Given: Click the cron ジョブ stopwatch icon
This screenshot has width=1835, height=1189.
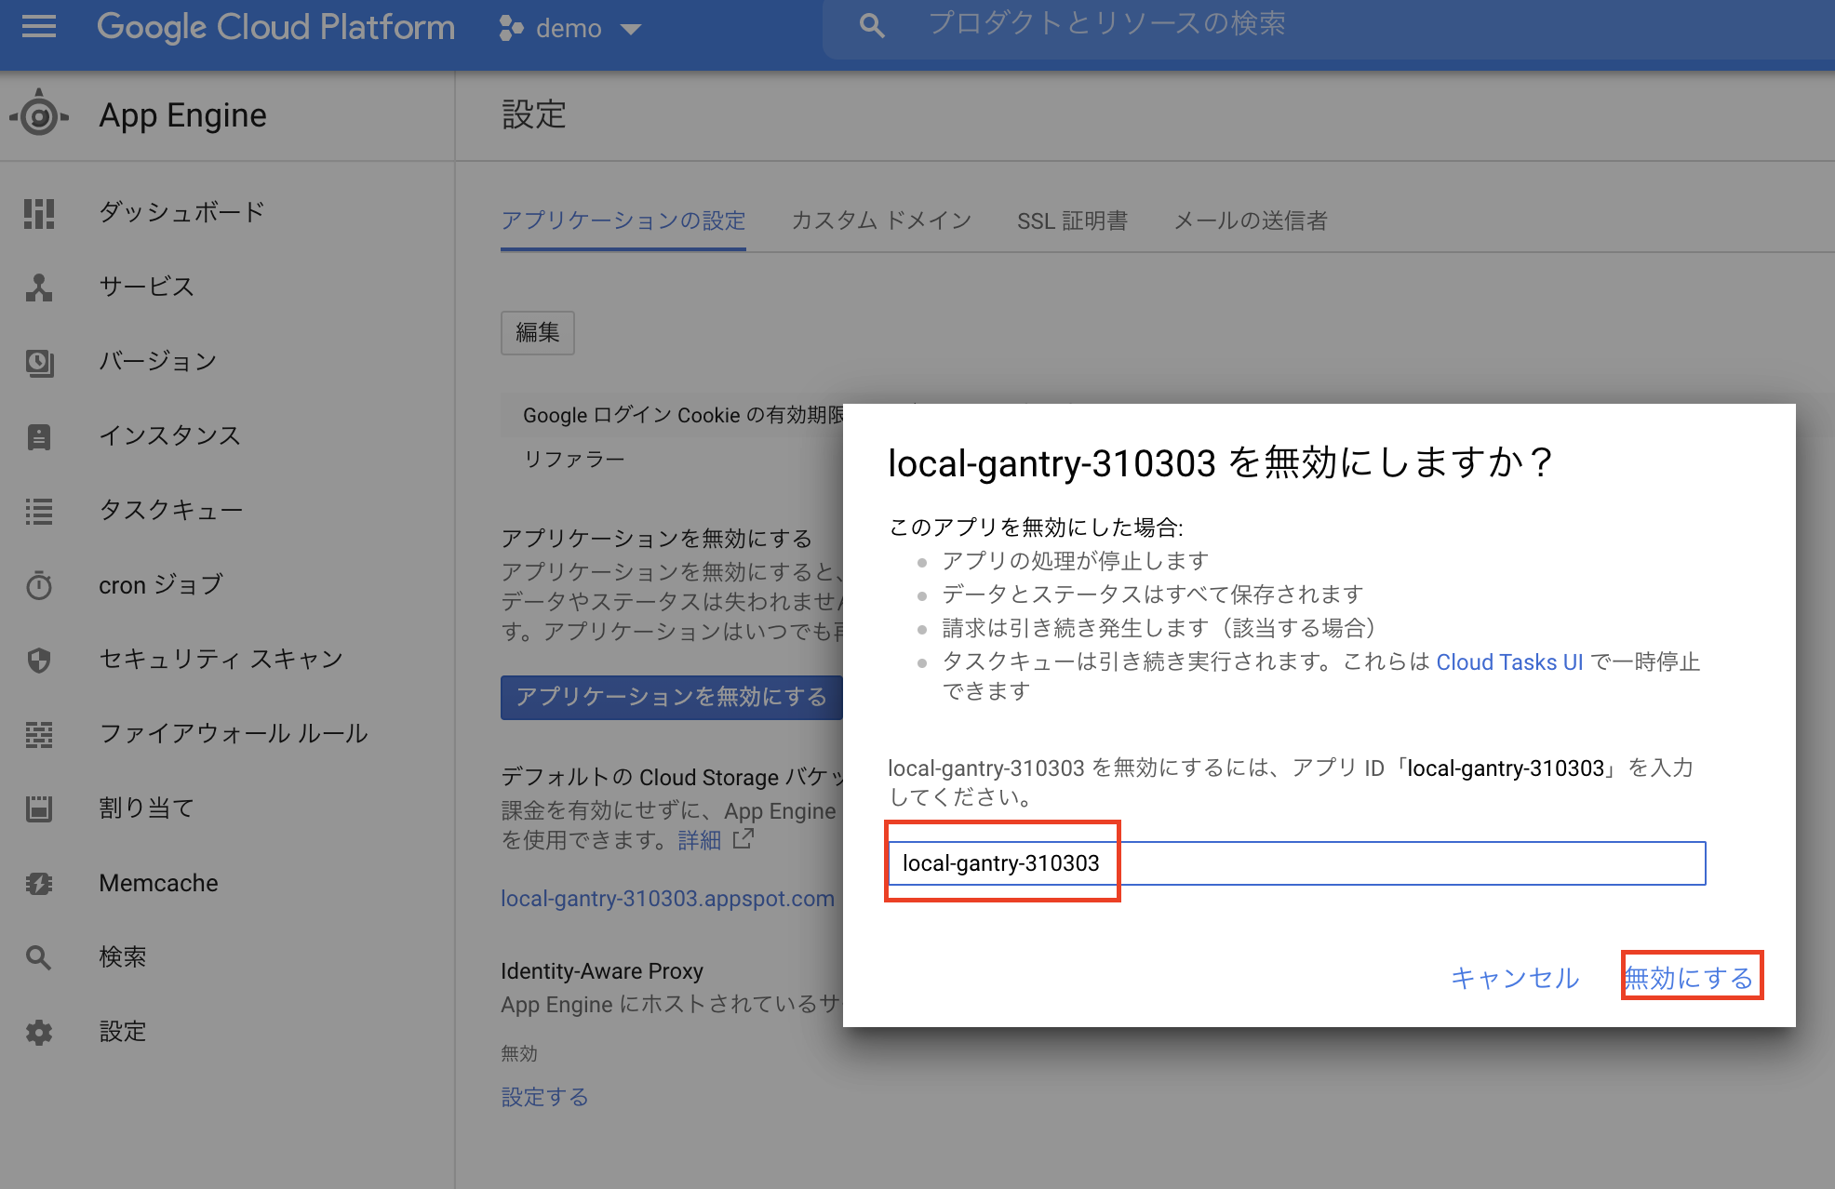Looking at the screenshot, I should (39, 585).
